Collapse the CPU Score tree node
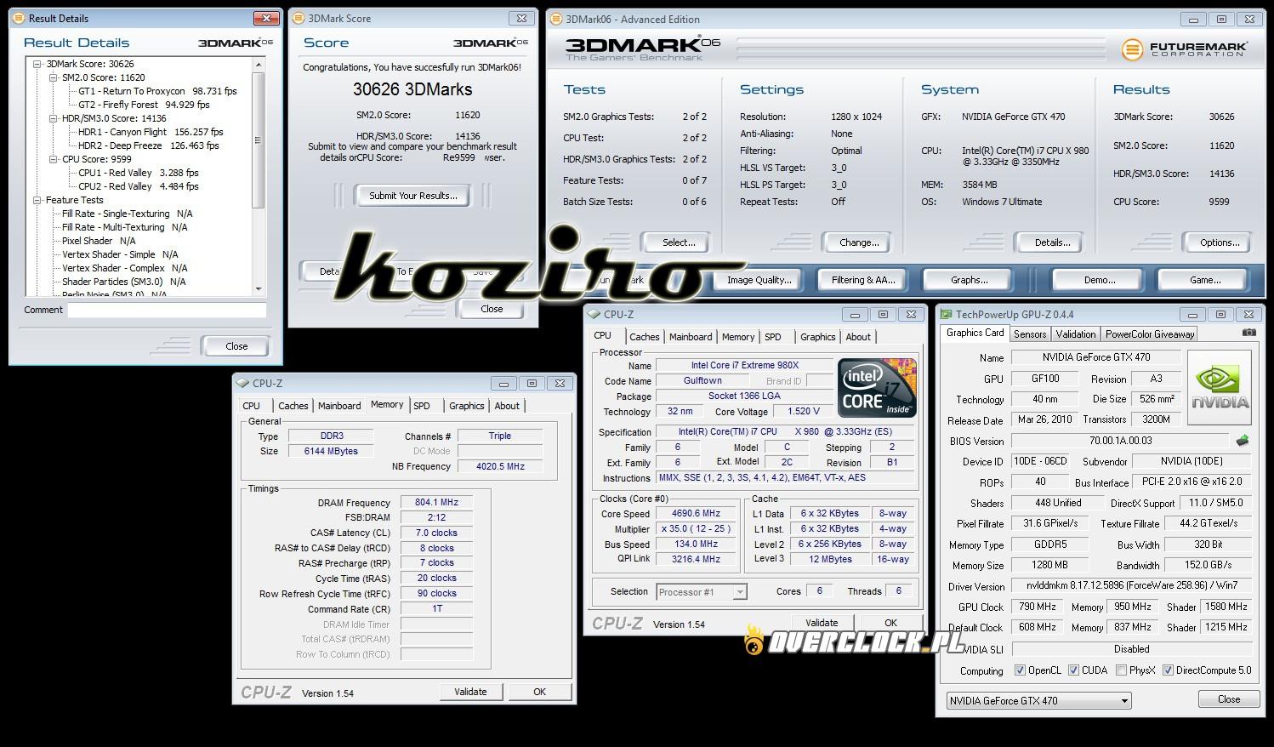The width and height of the screenshot is (1274, 747). pos(53,159)
